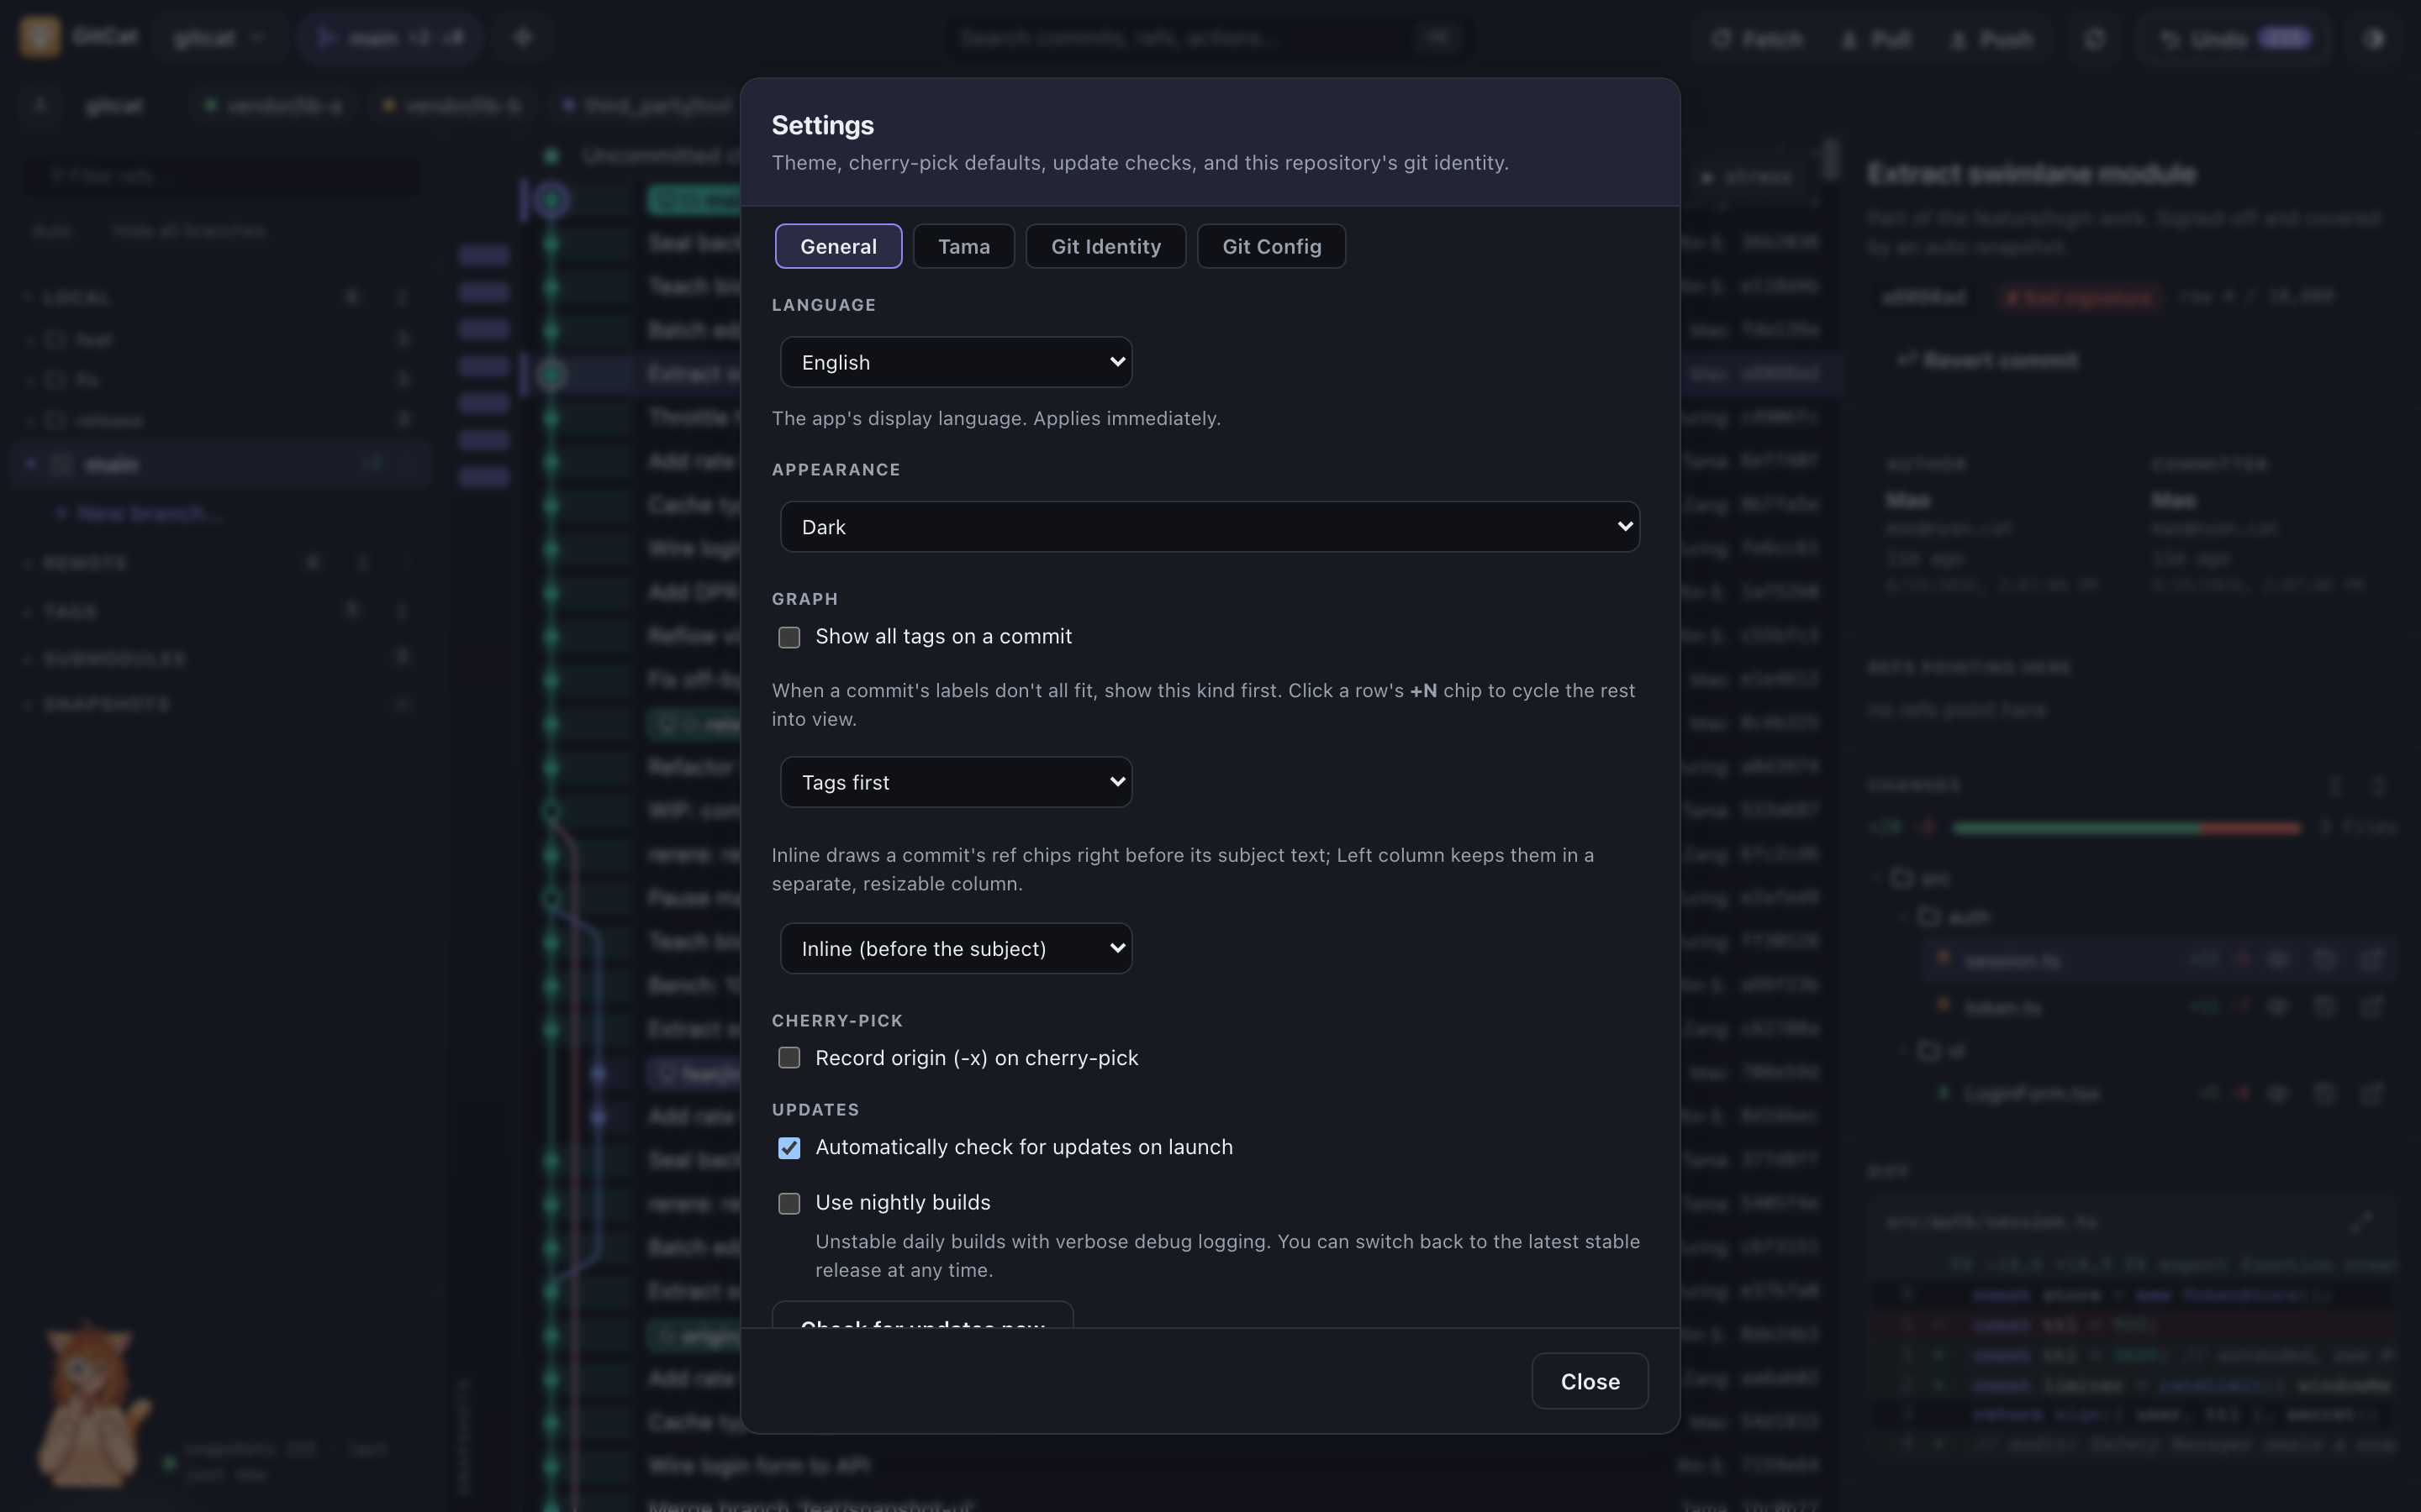Expand the TAGS section in the sidebar
This screenshot has height=1512, width=2421.
point(70,611)
